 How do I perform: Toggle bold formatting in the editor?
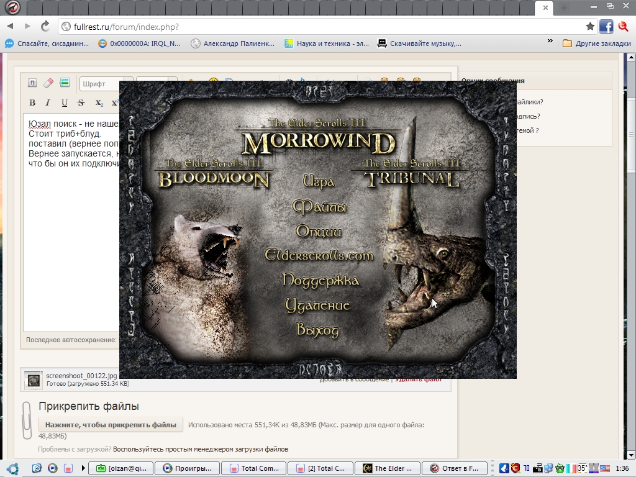[32, 103]
